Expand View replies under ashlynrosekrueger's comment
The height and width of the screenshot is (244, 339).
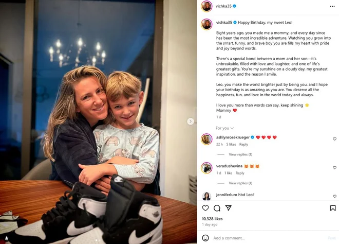pyautogui.click(x=240, y=154)
